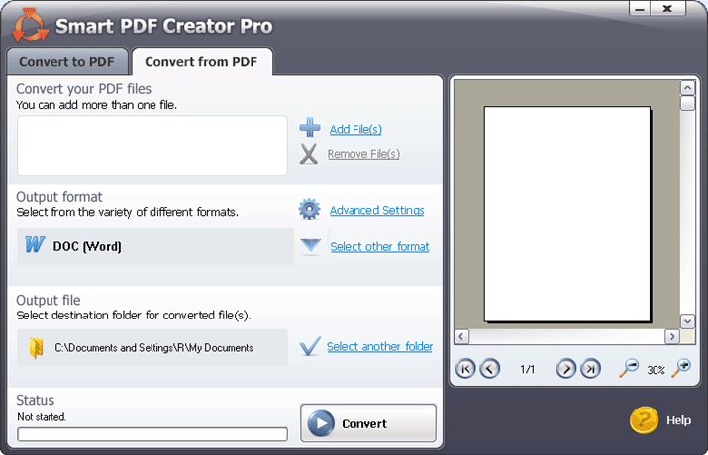708x455 pixels.
Task: Zoom in the preview with magnifier
Action: 680,369
